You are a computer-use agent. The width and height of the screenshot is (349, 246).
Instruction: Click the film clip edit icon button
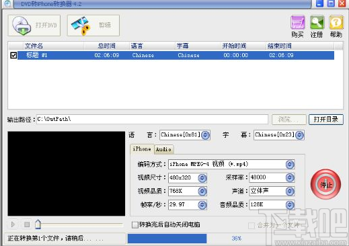click(x=93, y=26)
